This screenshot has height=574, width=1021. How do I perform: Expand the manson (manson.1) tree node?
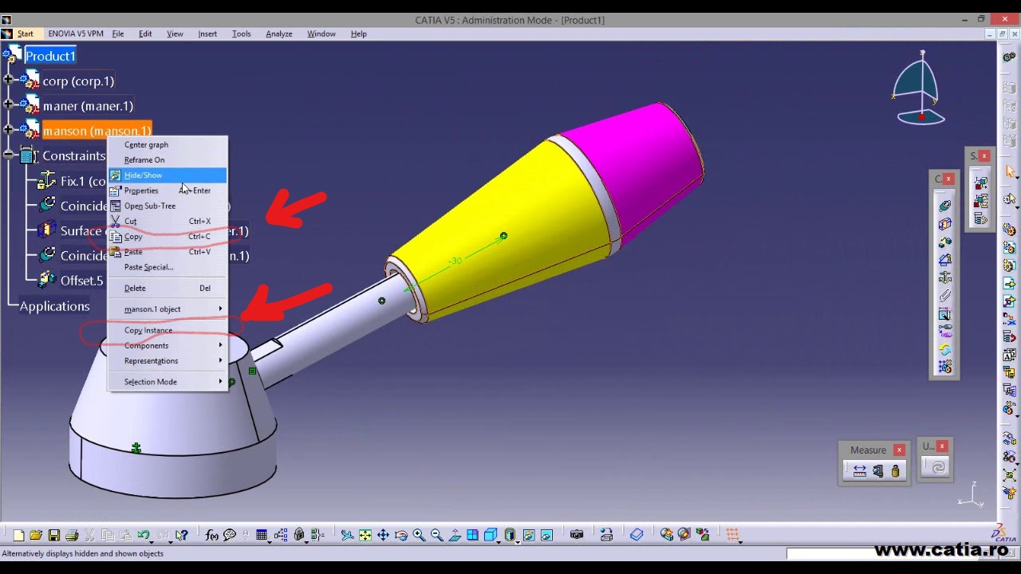click(x=8, y=130)
